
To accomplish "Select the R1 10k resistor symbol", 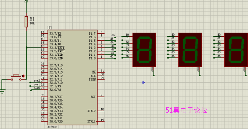I will [x=26, y=22].
